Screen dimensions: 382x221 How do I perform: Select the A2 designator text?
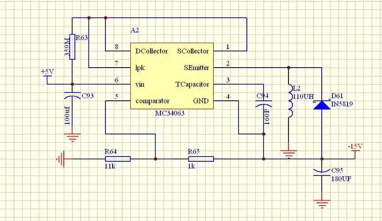(135, 30)
